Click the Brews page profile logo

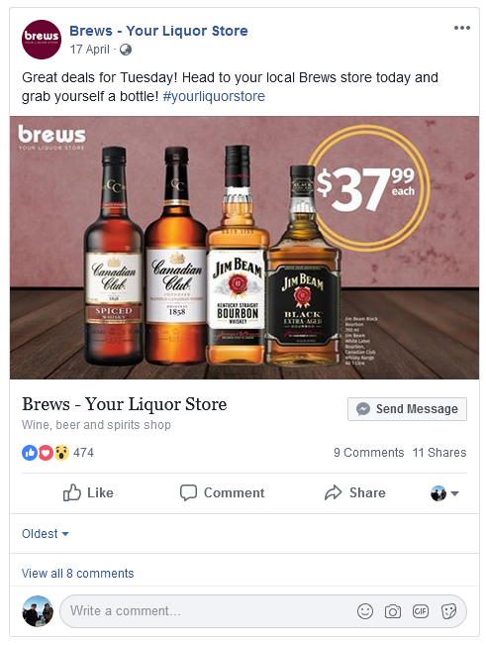tap(42, 40)
